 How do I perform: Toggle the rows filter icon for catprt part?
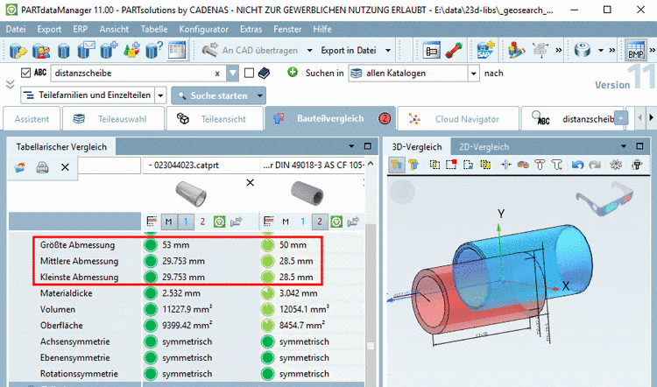(152, 222)
